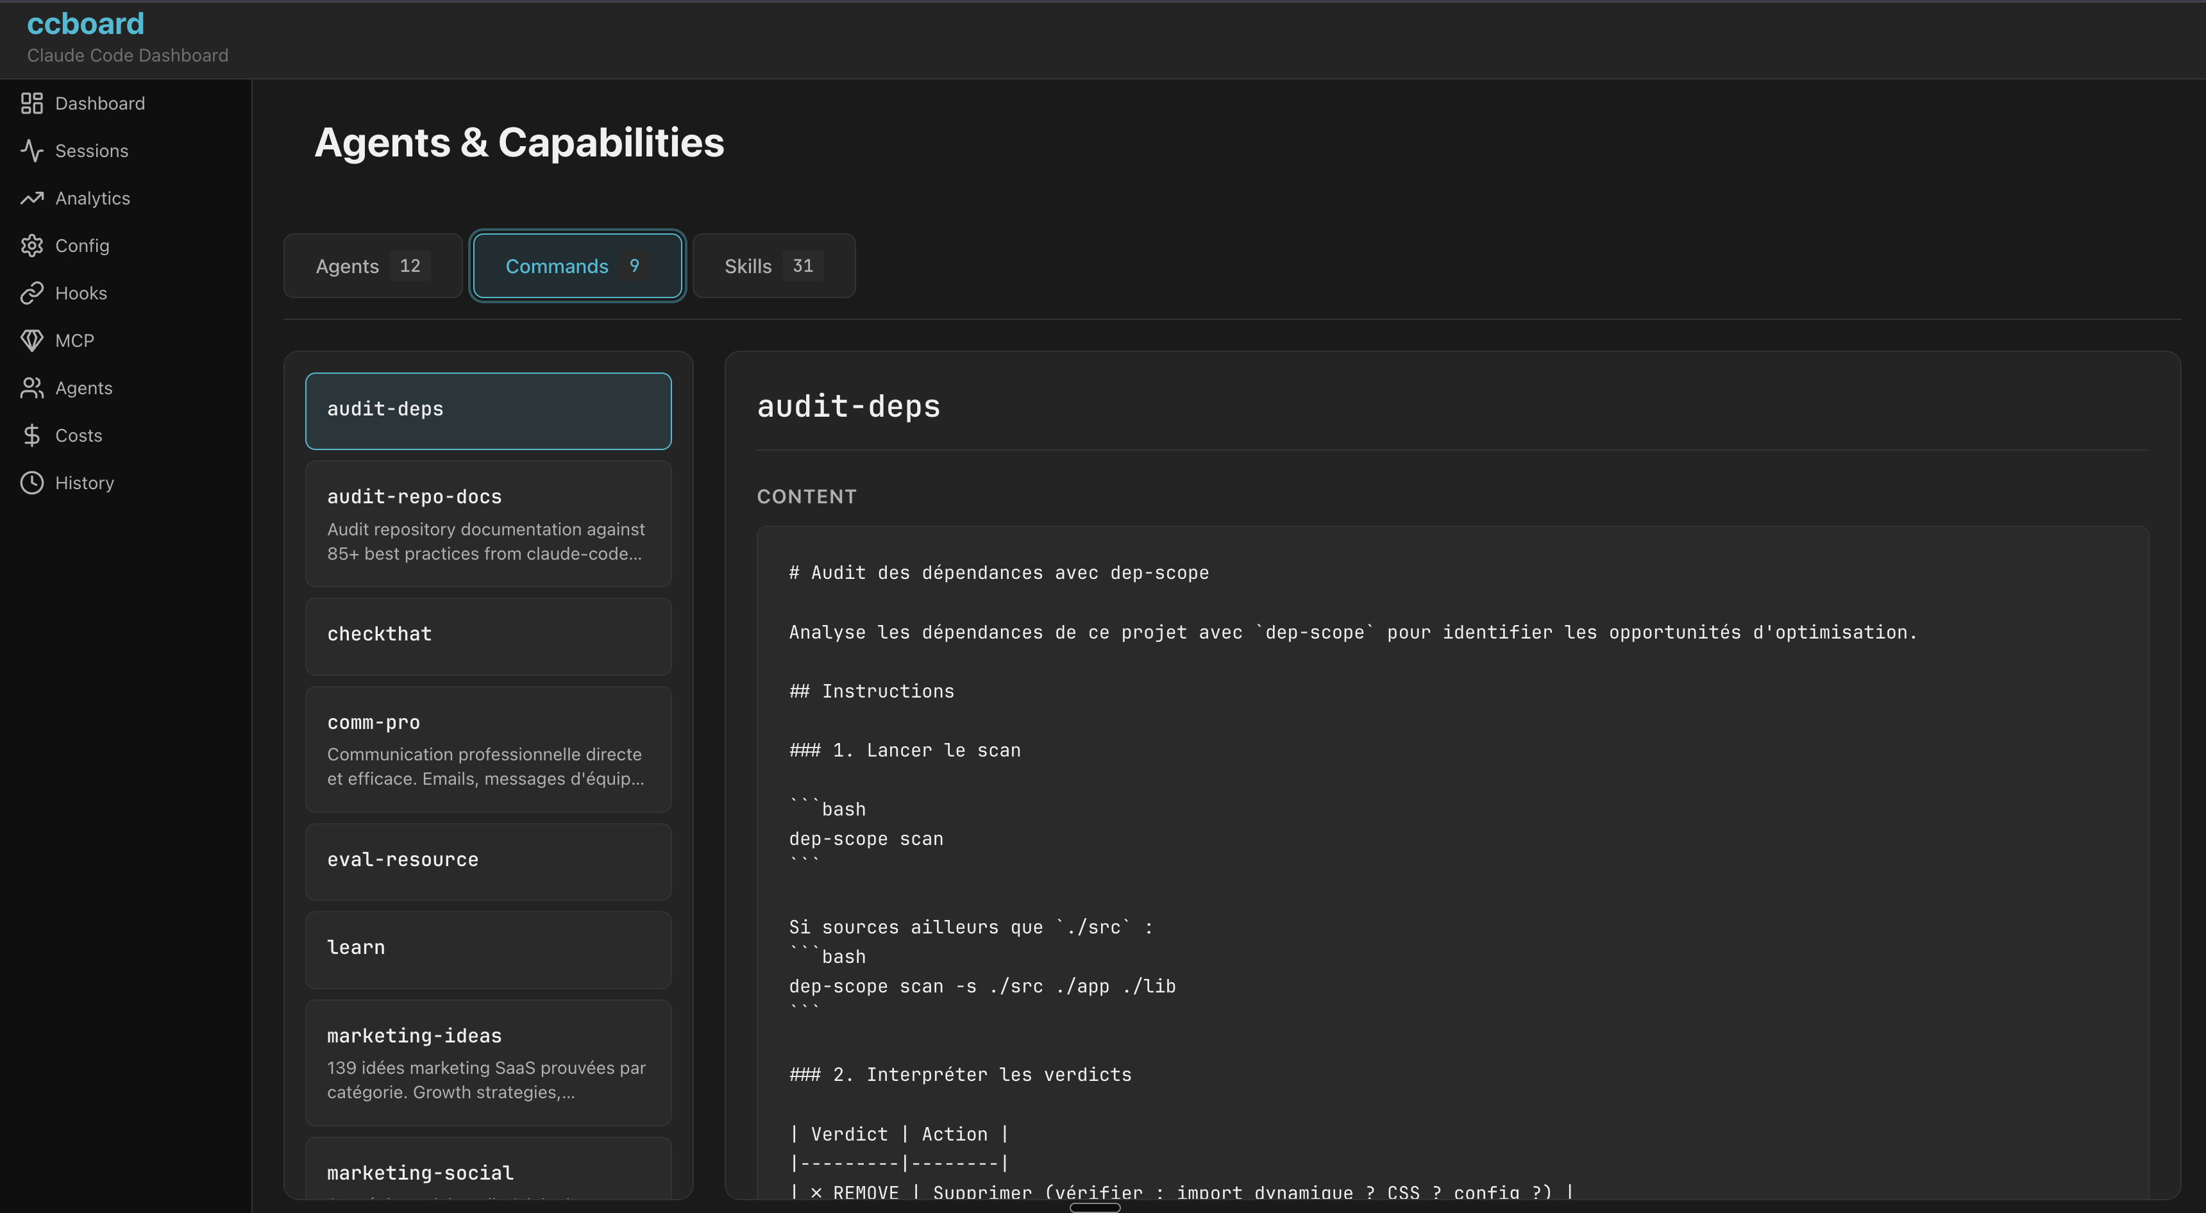Open Dashboard via the grid icon
2206x1213 pixels.
point(31,104)
